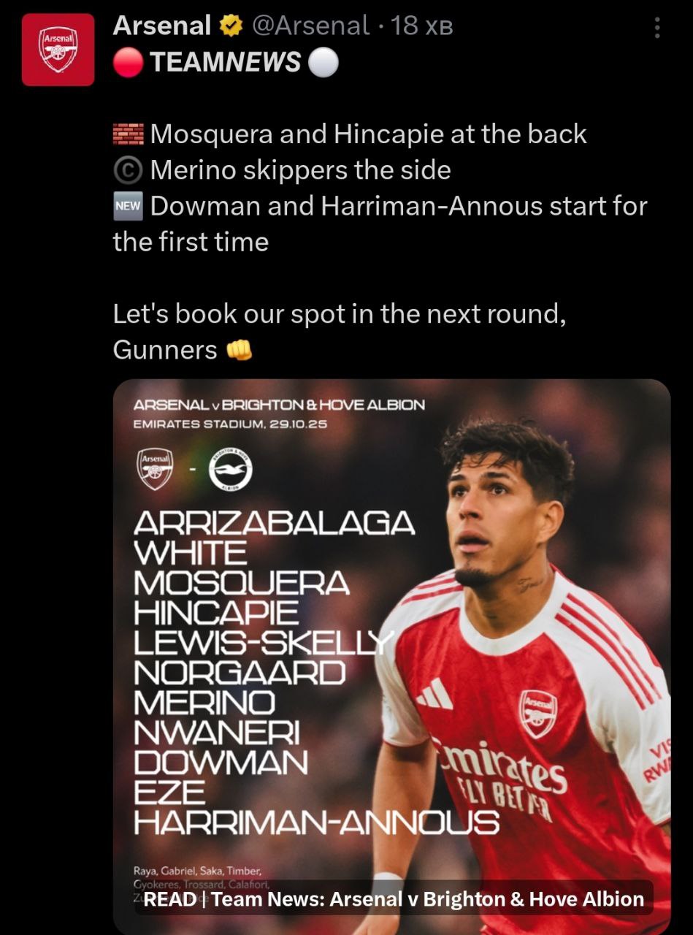Tap the brick wall emoji
The width and height of the screenshot is (693, 935).
pyautogui.click(x=128, y=134)
